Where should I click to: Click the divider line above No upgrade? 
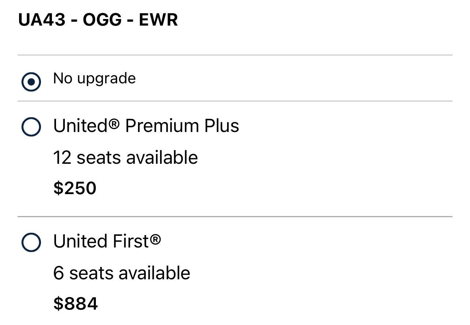pos(235,55)
